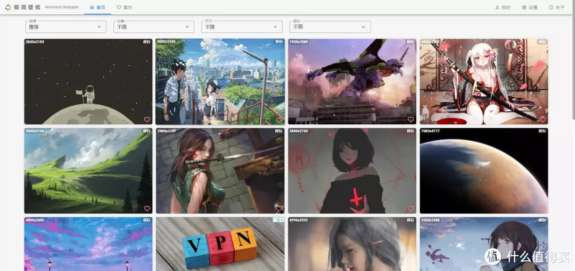Save the 4800x2400 pink clouds wallpaper
575x271 pixels.
(147, 220)
